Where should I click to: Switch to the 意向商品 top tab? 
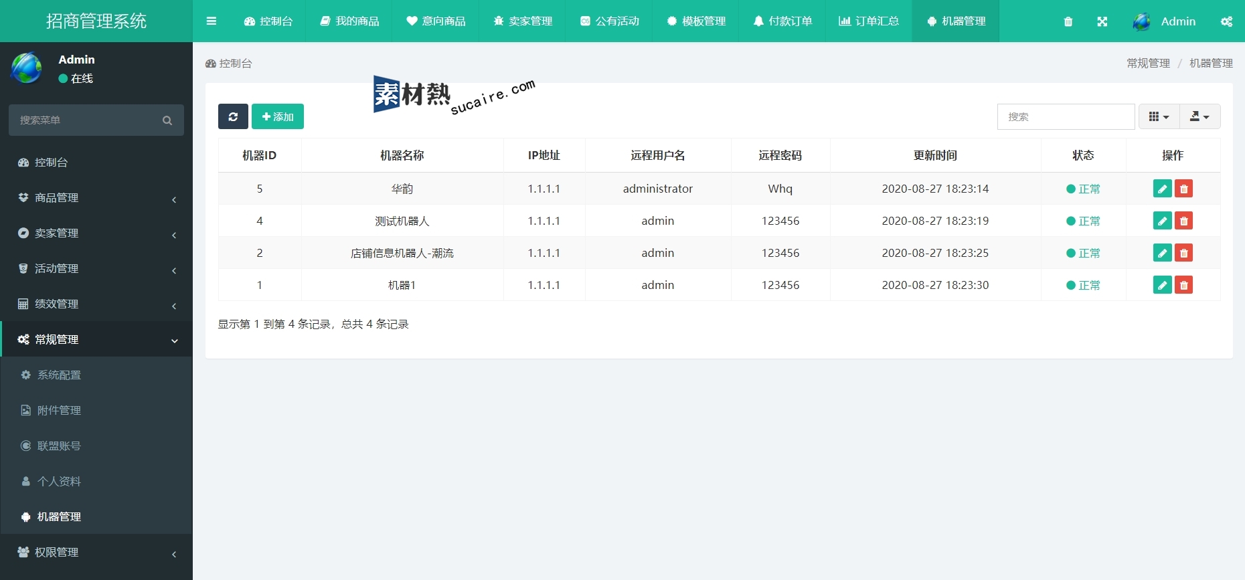(436, 21)
